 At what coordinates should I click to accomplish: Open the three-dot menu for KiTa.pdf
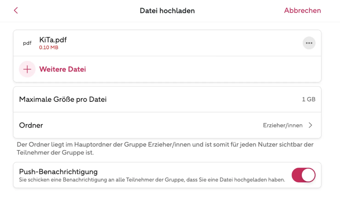(309, 43)
